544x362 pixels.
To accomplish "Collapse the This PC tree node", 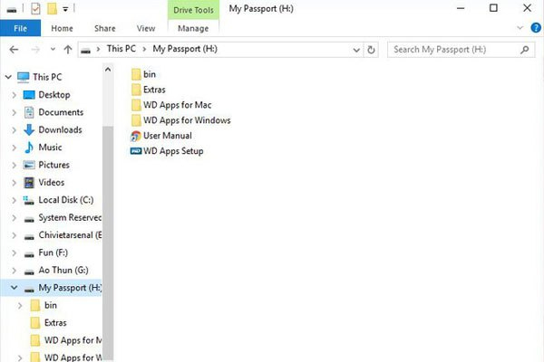I will coord(8,77).
